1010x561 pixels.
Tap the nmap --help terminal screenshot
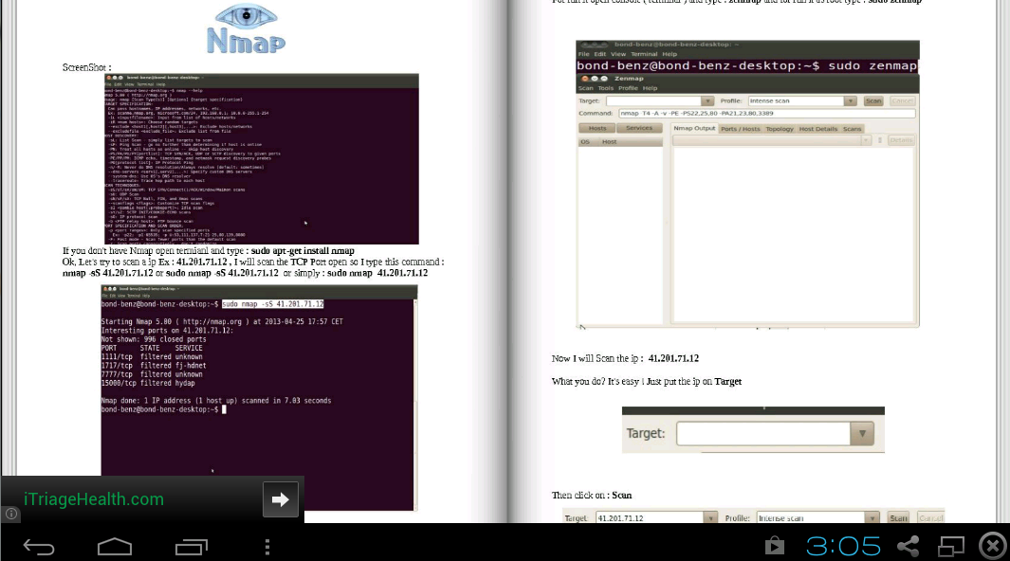(x=262, y=159)
